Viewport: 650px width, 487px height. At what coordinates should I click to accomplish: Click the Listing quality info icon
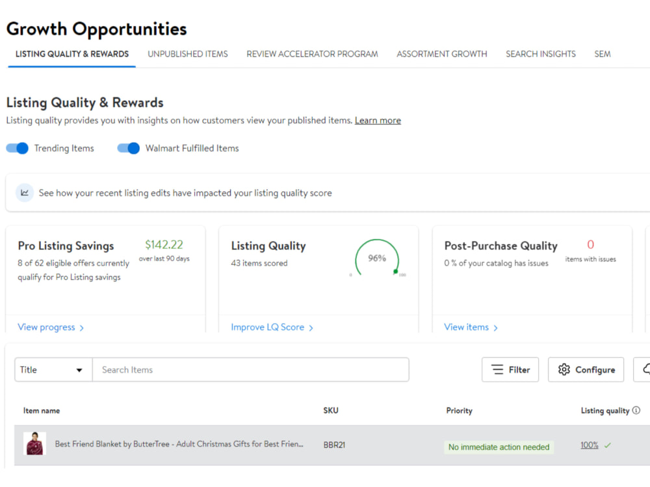[x=636, y=410]
